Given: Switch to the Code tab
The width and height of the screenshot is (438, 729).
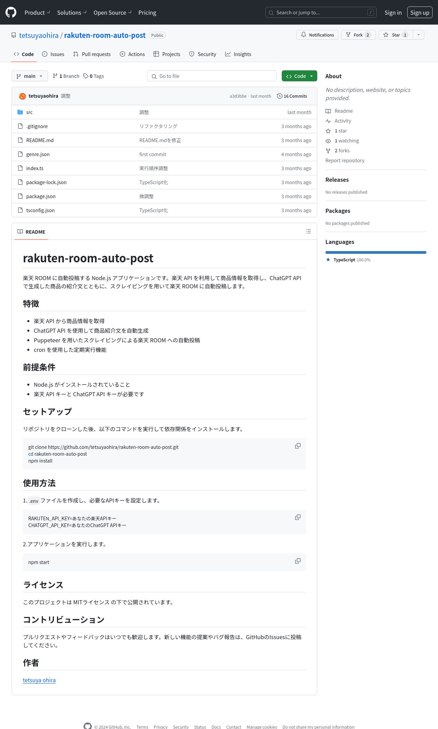Looking at the screenshot, I should coord(24,54).
